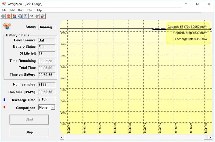Click the 10% axis label on graph

coord(63,124)
